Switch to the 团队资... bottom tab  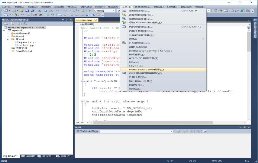[64, 156]
